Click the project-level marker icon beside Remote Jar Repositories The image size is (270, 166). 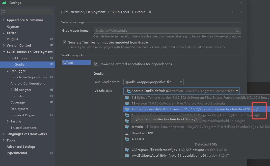point(51,77)
